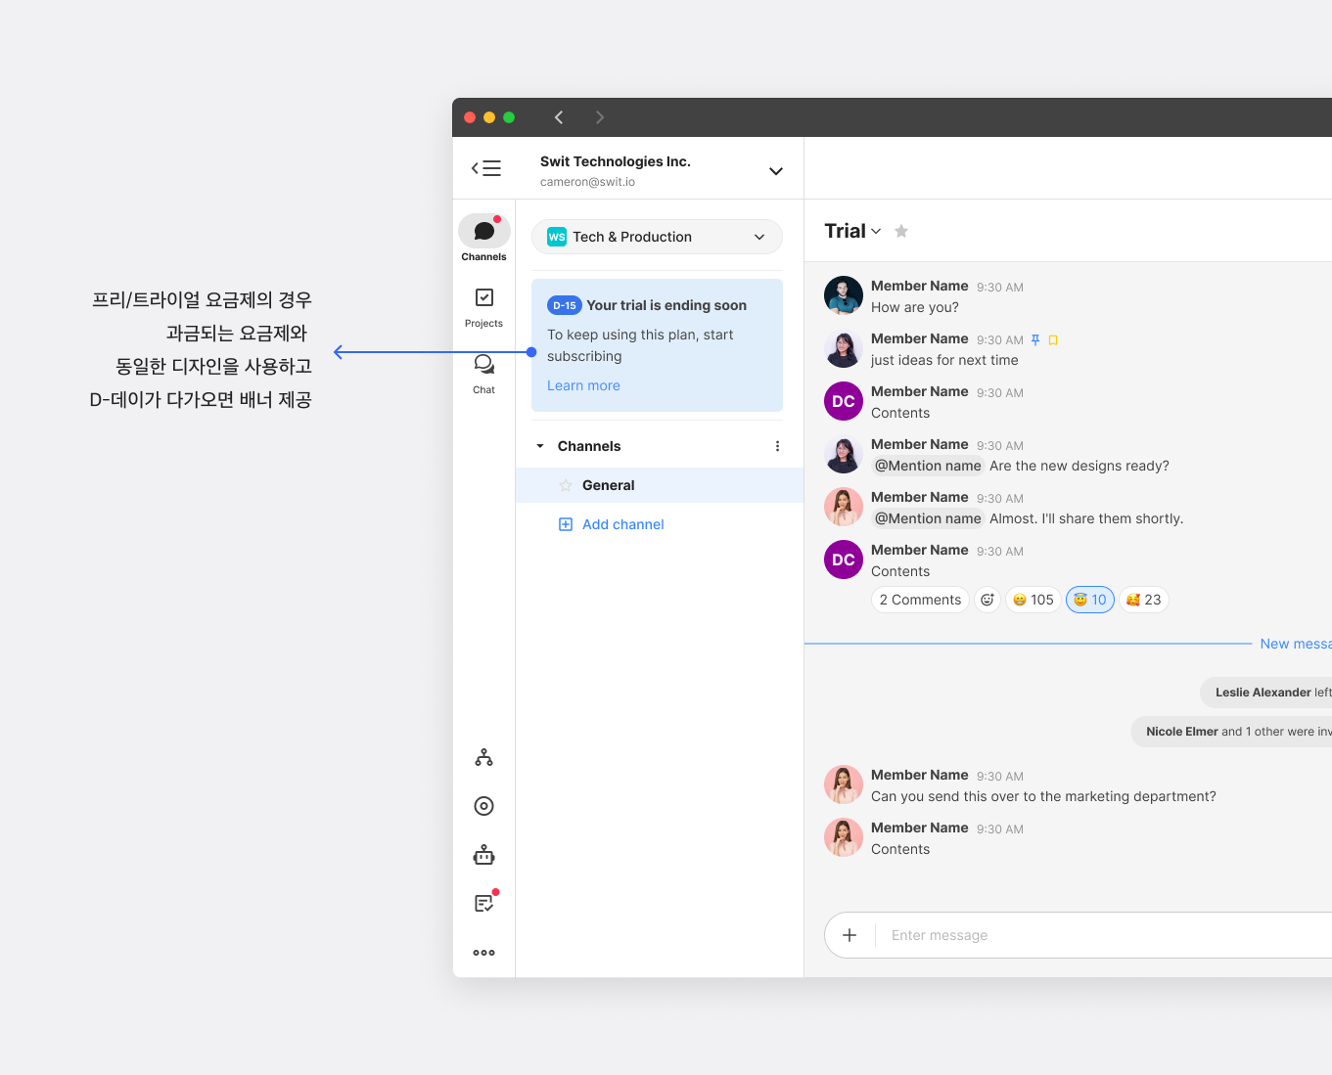Click the Learn more link in the trial banner
The height and width of the screenshot is (1075, 1332).
pyautogui.click(x=583, y=385)
